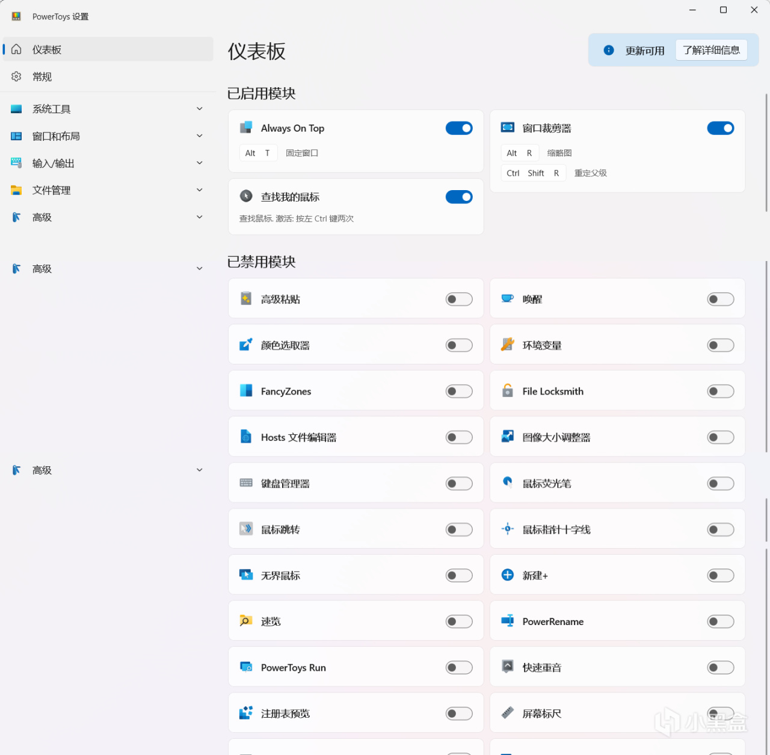Screen dimensions: 770x755
Task: Select 仪表板 in the sidebar
Action: (108, 49)
